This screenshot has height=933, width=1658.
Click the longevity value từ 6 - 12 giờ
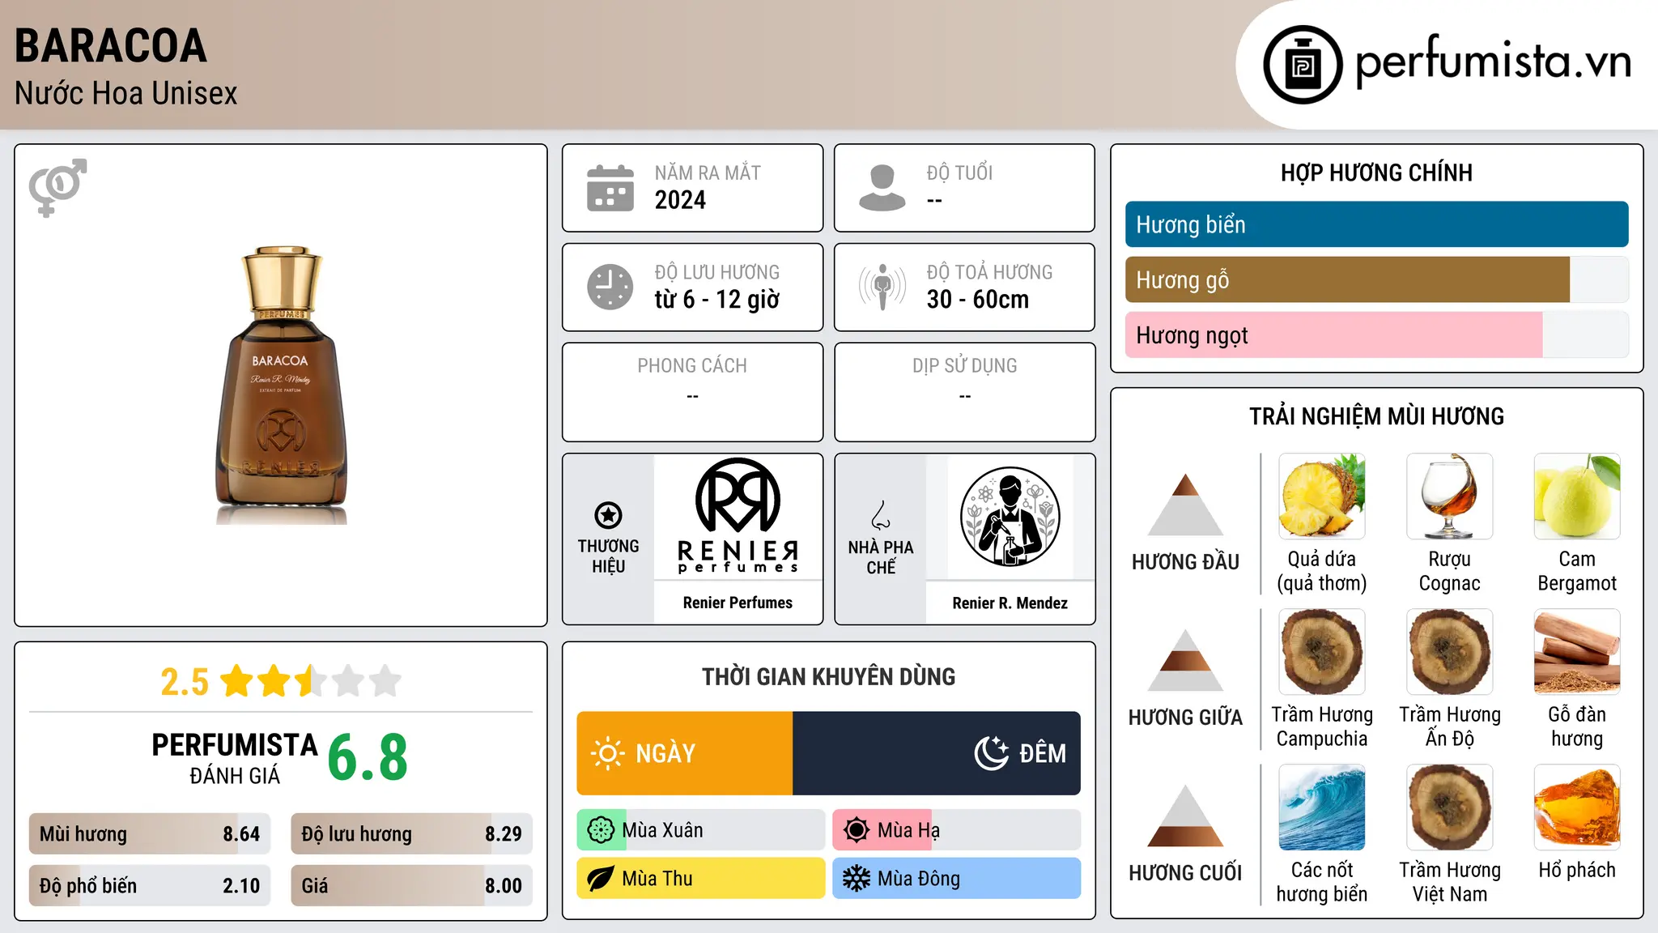717,300
